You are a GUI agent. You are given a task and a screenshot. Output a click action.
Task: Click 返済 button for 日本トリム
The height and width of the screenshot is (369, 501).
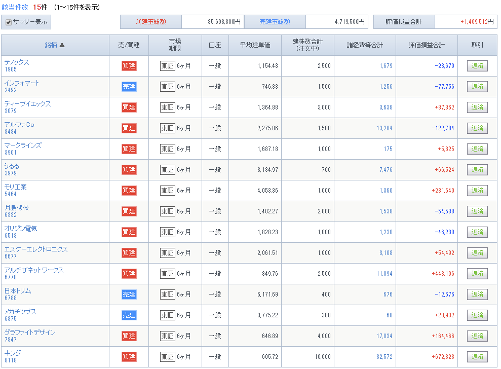477,294
